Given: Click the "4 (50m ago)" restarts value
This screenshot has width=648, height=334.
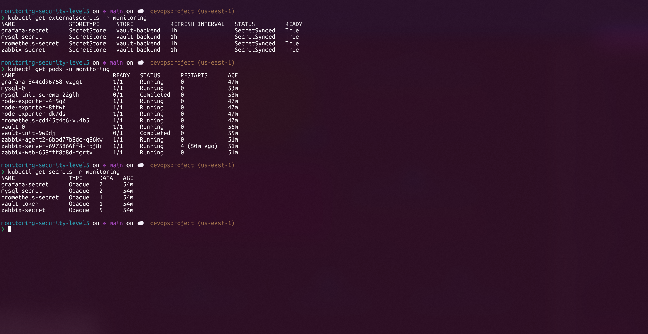Looking at the screenshot, I should pyautogui.click(x=199, y=146).
